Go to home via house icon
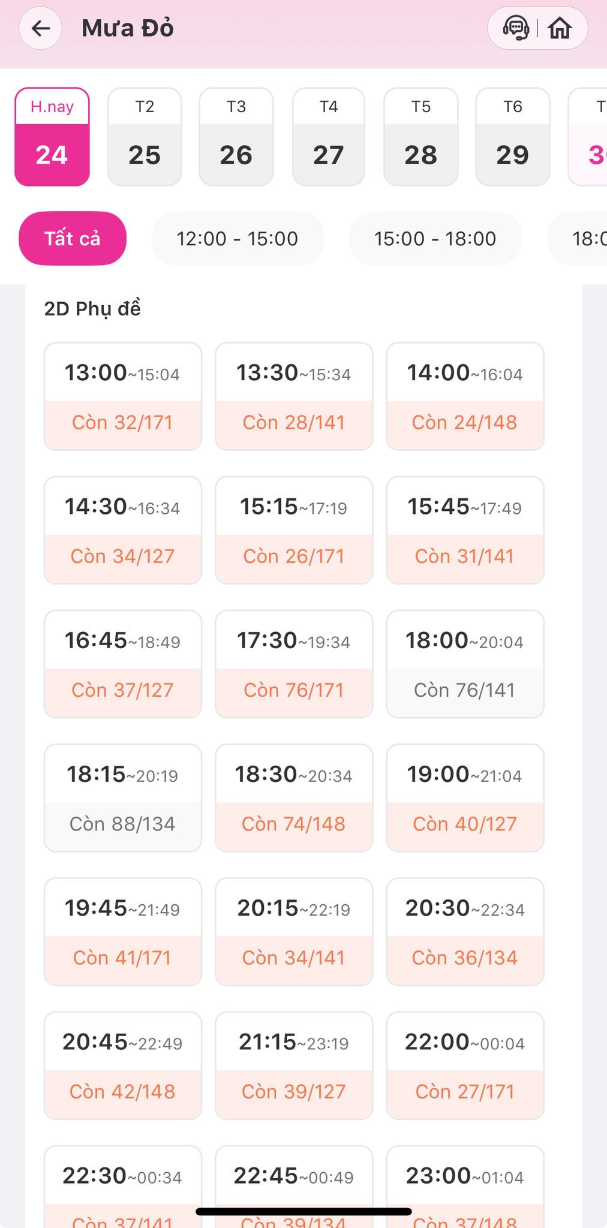The width and height of the screenshot is (607, 1228). coord(560,28)
